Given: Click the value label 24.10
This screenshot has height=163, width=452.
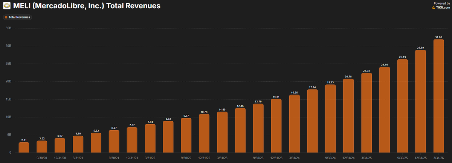Looking at the screenshot, I should (x=385, y=65).
